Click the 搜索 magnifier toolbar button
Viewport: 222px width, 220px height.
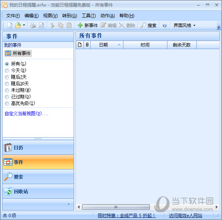[x=148, y=26]
